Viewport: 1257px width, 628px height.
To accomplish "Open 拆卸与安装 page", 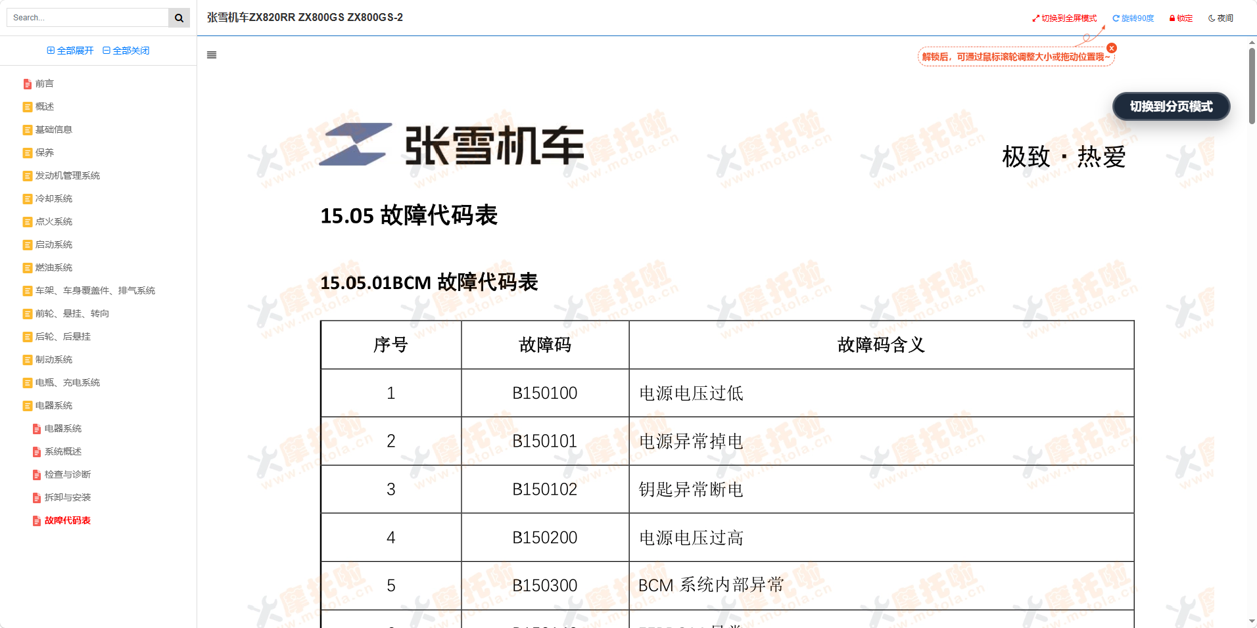I will click(x=68, y=497).
